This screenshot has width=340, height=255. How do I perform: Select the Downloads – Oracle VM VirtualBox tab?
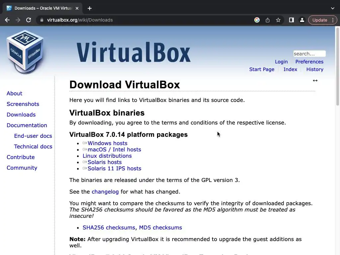coord(42,8)
